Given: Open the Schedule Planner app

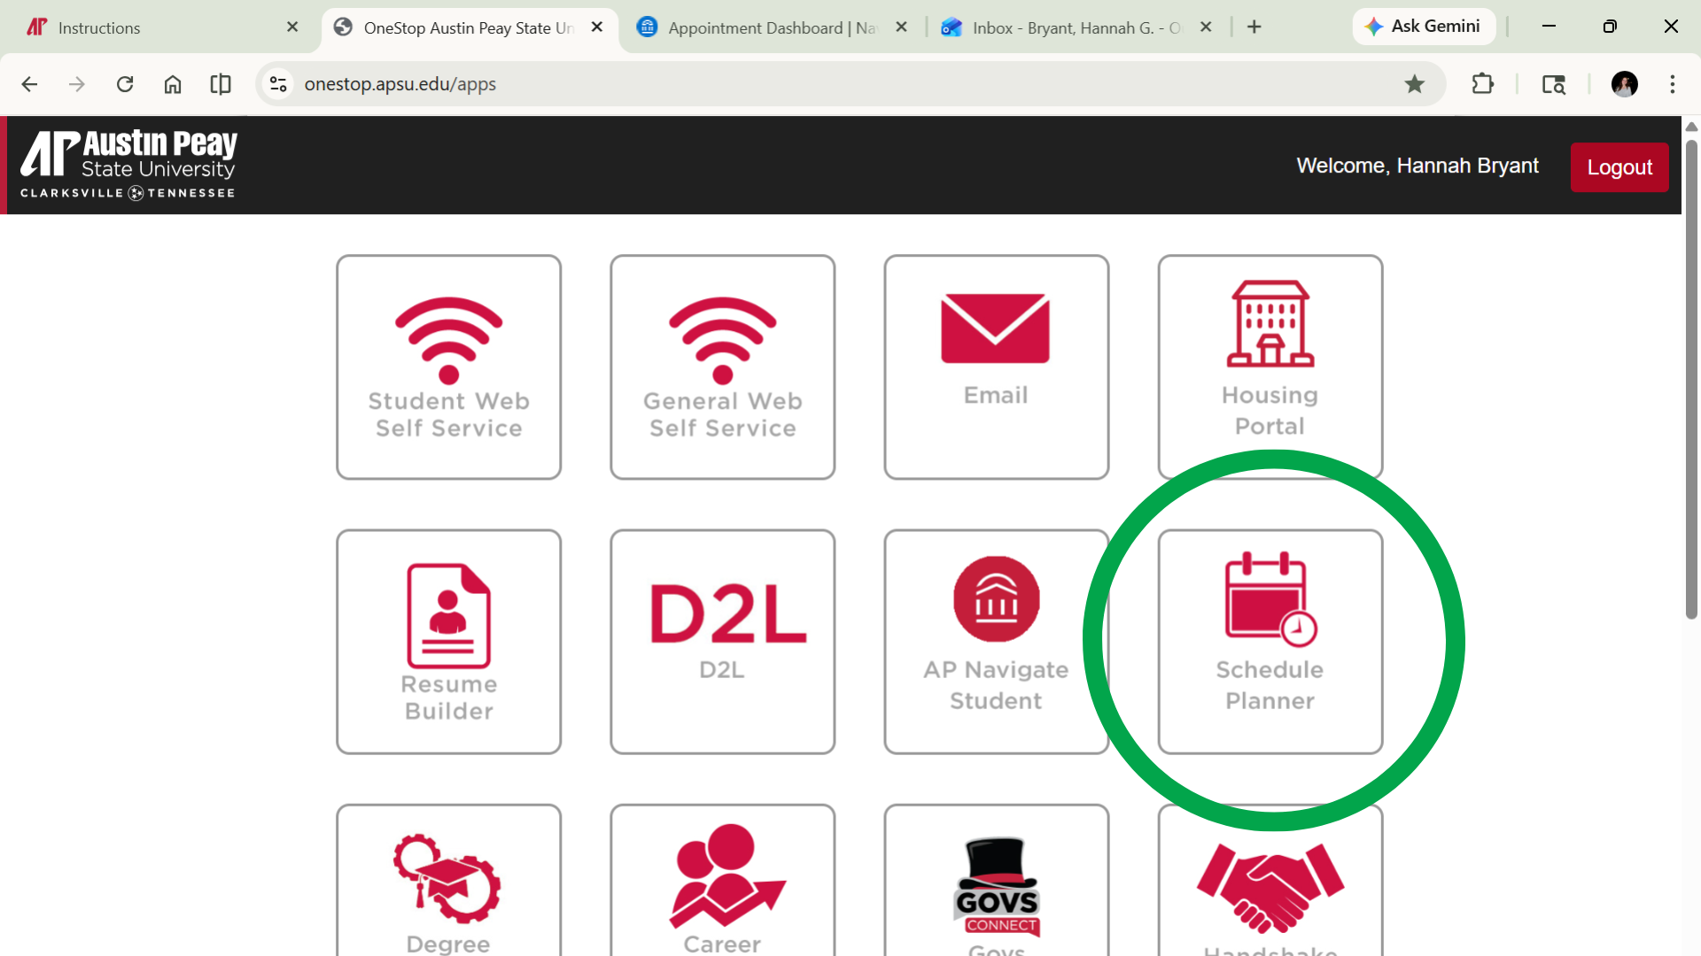Looking at the screenshot, I should (1270, 642).
